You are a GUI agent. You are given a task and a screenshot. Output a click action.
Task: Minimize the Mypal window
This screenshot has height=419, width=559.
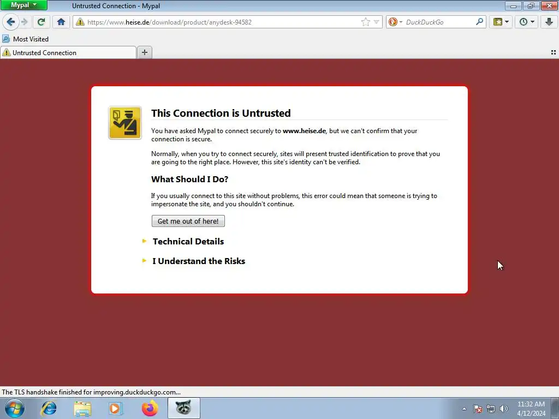[x=513, y=5]
